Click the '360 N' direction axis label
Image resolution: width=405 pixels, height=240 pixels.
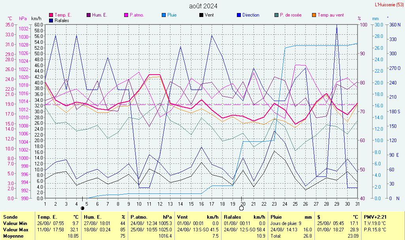[395, 25]
